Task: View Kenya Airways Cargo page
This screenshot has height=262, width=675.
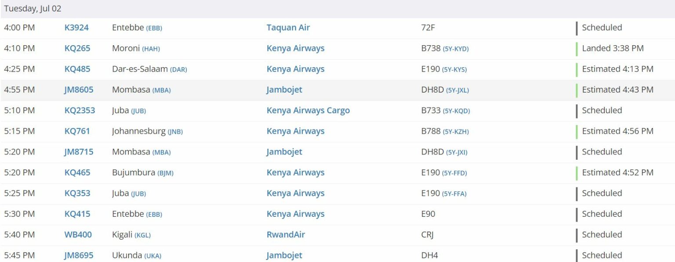Action: point(308,110)
